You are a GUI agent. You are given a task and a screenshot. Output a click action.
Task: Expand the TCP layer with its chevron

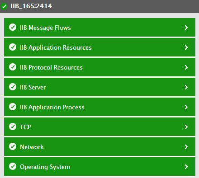[186, 127]
